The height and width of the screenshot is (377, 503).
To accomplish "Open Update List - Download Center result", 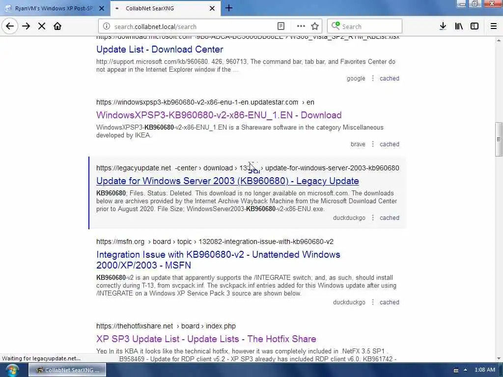I will coord(160,50).
